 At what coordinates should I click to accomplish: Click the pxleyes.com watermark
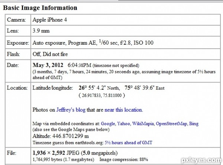point(202,160)
